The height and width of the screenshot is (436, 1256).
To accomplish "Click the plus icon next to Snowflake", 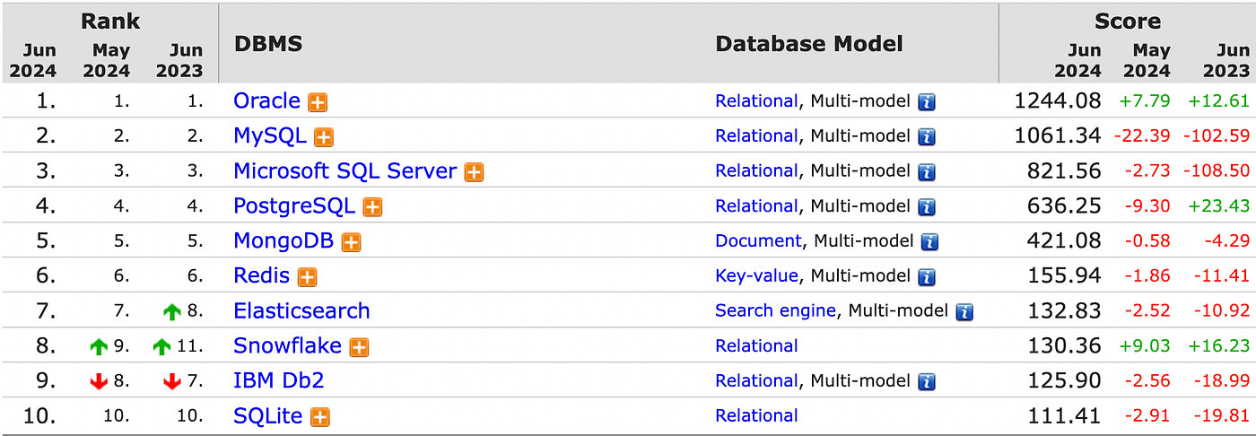I will 359,347.
